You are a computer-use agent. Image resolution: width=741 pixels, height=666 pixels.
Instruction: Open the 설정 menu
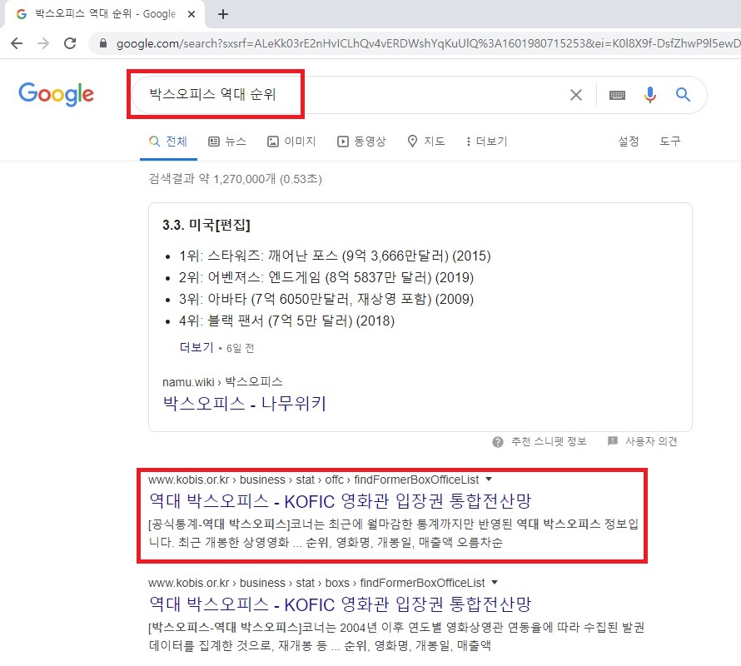(629, 142)
